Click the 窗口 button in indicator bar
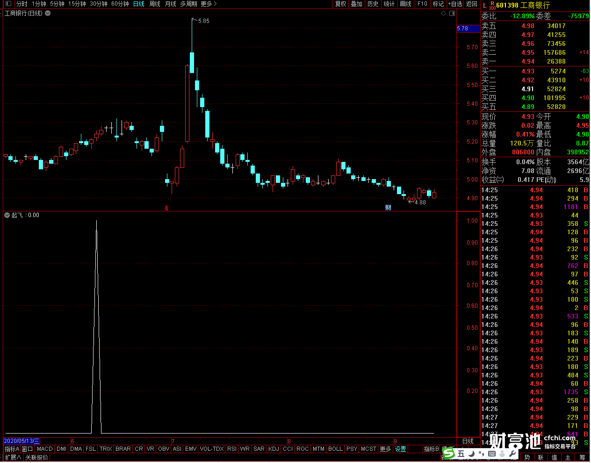 (x=28, y=449)
